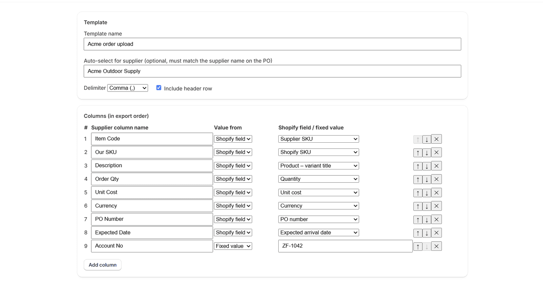Open the PO number field dropdown

319,219
